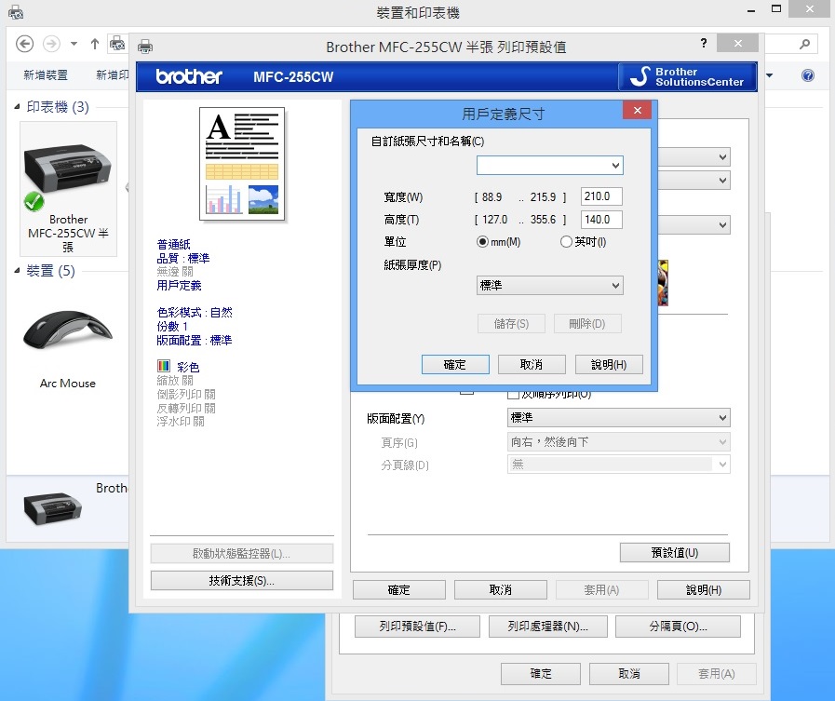Open the 版面配置 layout dropdown
The width and height of the screenshot is (835, 701).
[618, 418]
